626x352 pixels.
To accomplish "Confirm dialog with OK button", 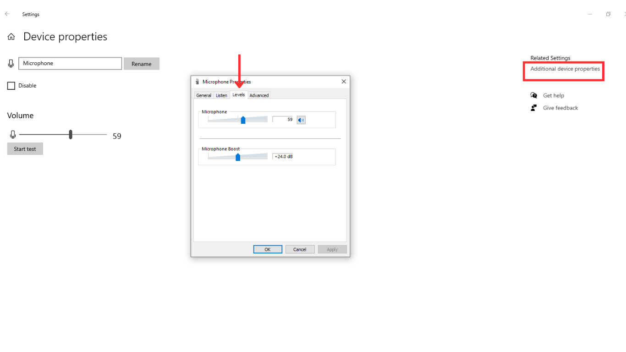I will point(268,249).
